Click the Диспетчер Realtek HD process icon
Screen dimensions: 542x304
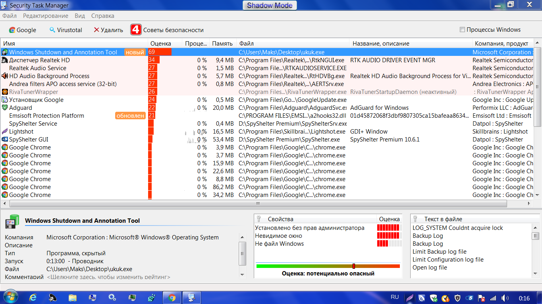pyautogui.click(x=5, y=60)
